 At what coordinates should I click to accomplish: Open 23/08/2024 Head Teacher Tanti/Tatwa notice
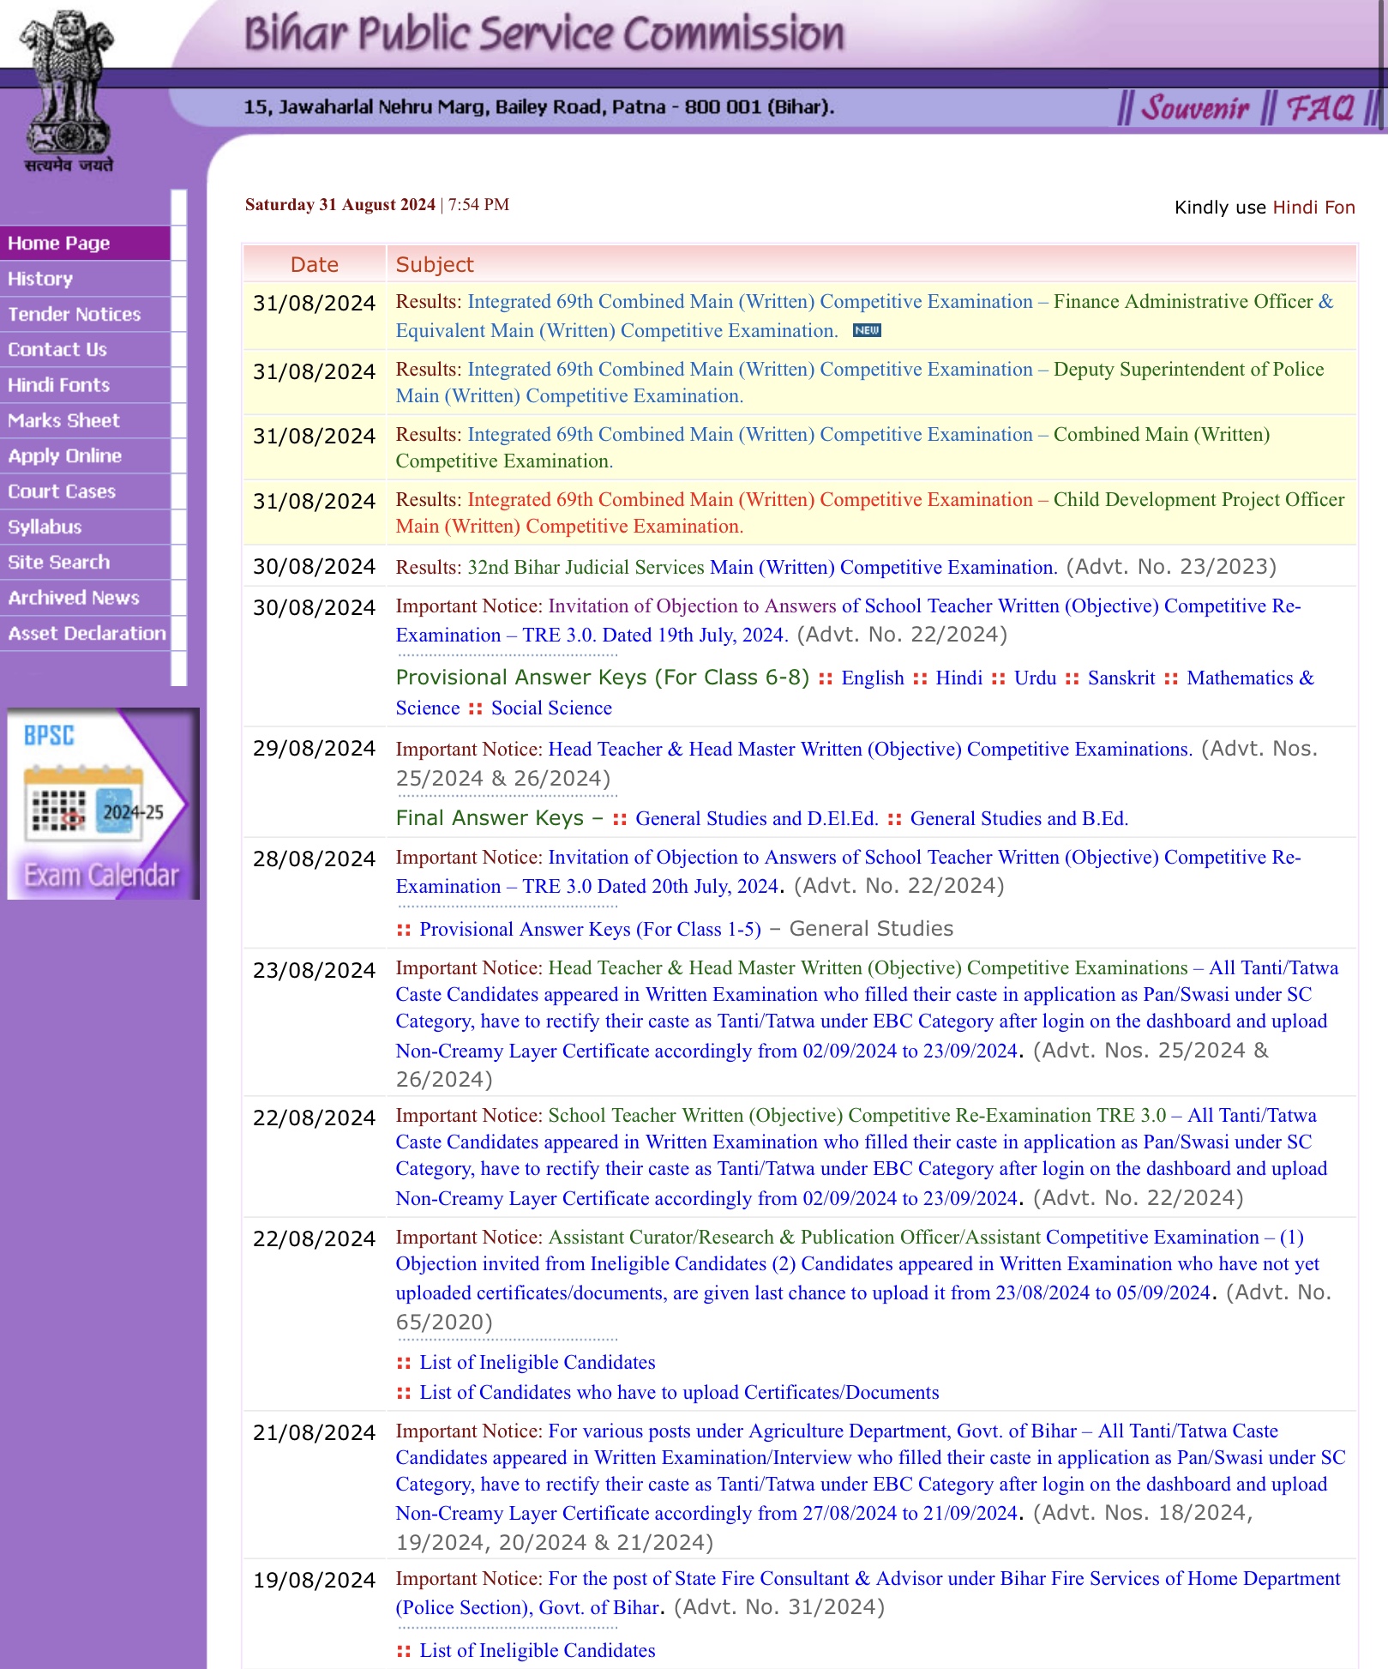click(x=867, y=1009)
